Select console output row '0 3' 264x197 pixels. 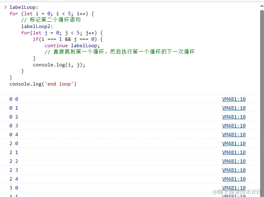[x=129, y=126]
